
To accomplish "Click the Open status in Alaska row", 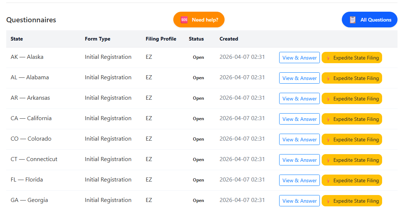I will 199,57.
